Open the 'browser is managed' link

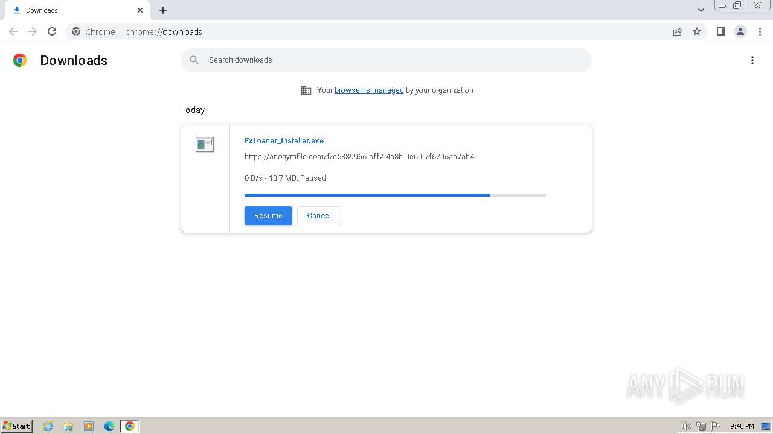(x=369, y=90)
